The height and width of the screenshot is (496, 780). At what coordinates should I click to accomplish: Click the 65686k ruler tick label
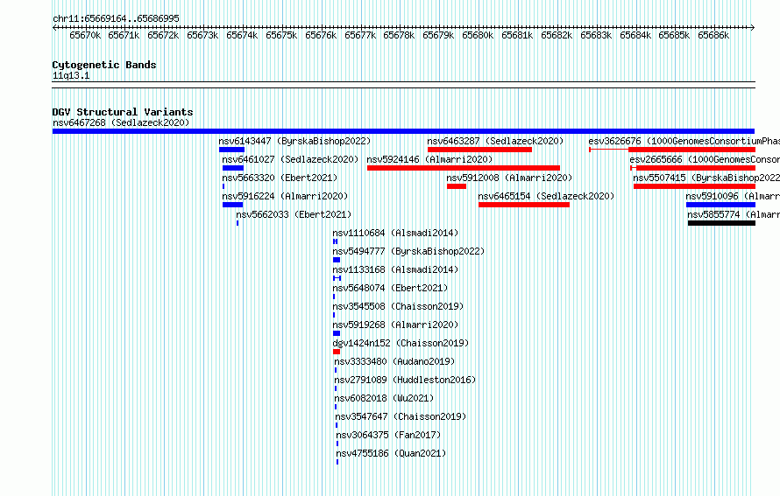click(x=713, y=35)
